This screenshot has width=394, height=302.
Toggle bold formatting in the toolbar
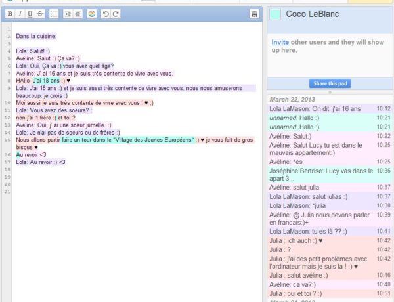(10, 14)
